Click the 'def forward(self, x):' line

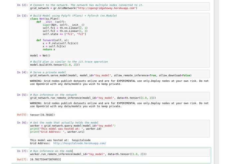(53, 40)
